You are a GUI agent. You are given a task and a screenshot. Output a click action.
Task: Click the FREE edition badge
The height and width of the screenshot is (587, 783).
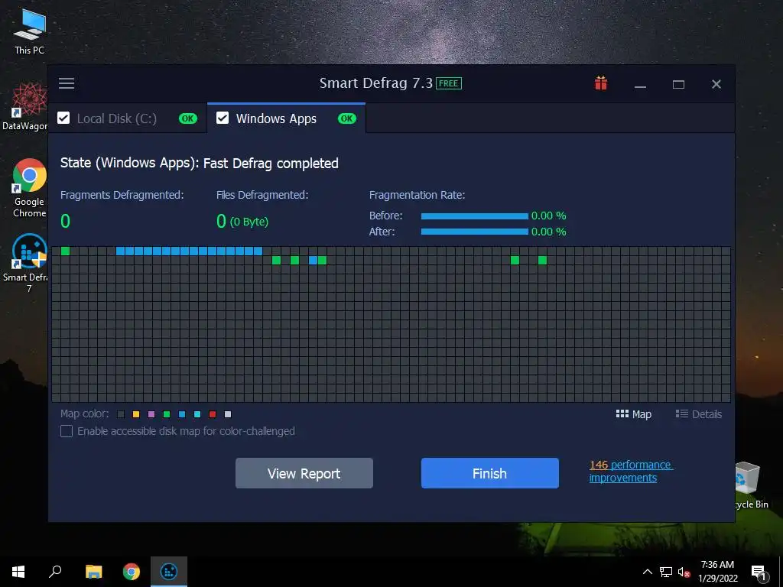(x=448, y=83)
